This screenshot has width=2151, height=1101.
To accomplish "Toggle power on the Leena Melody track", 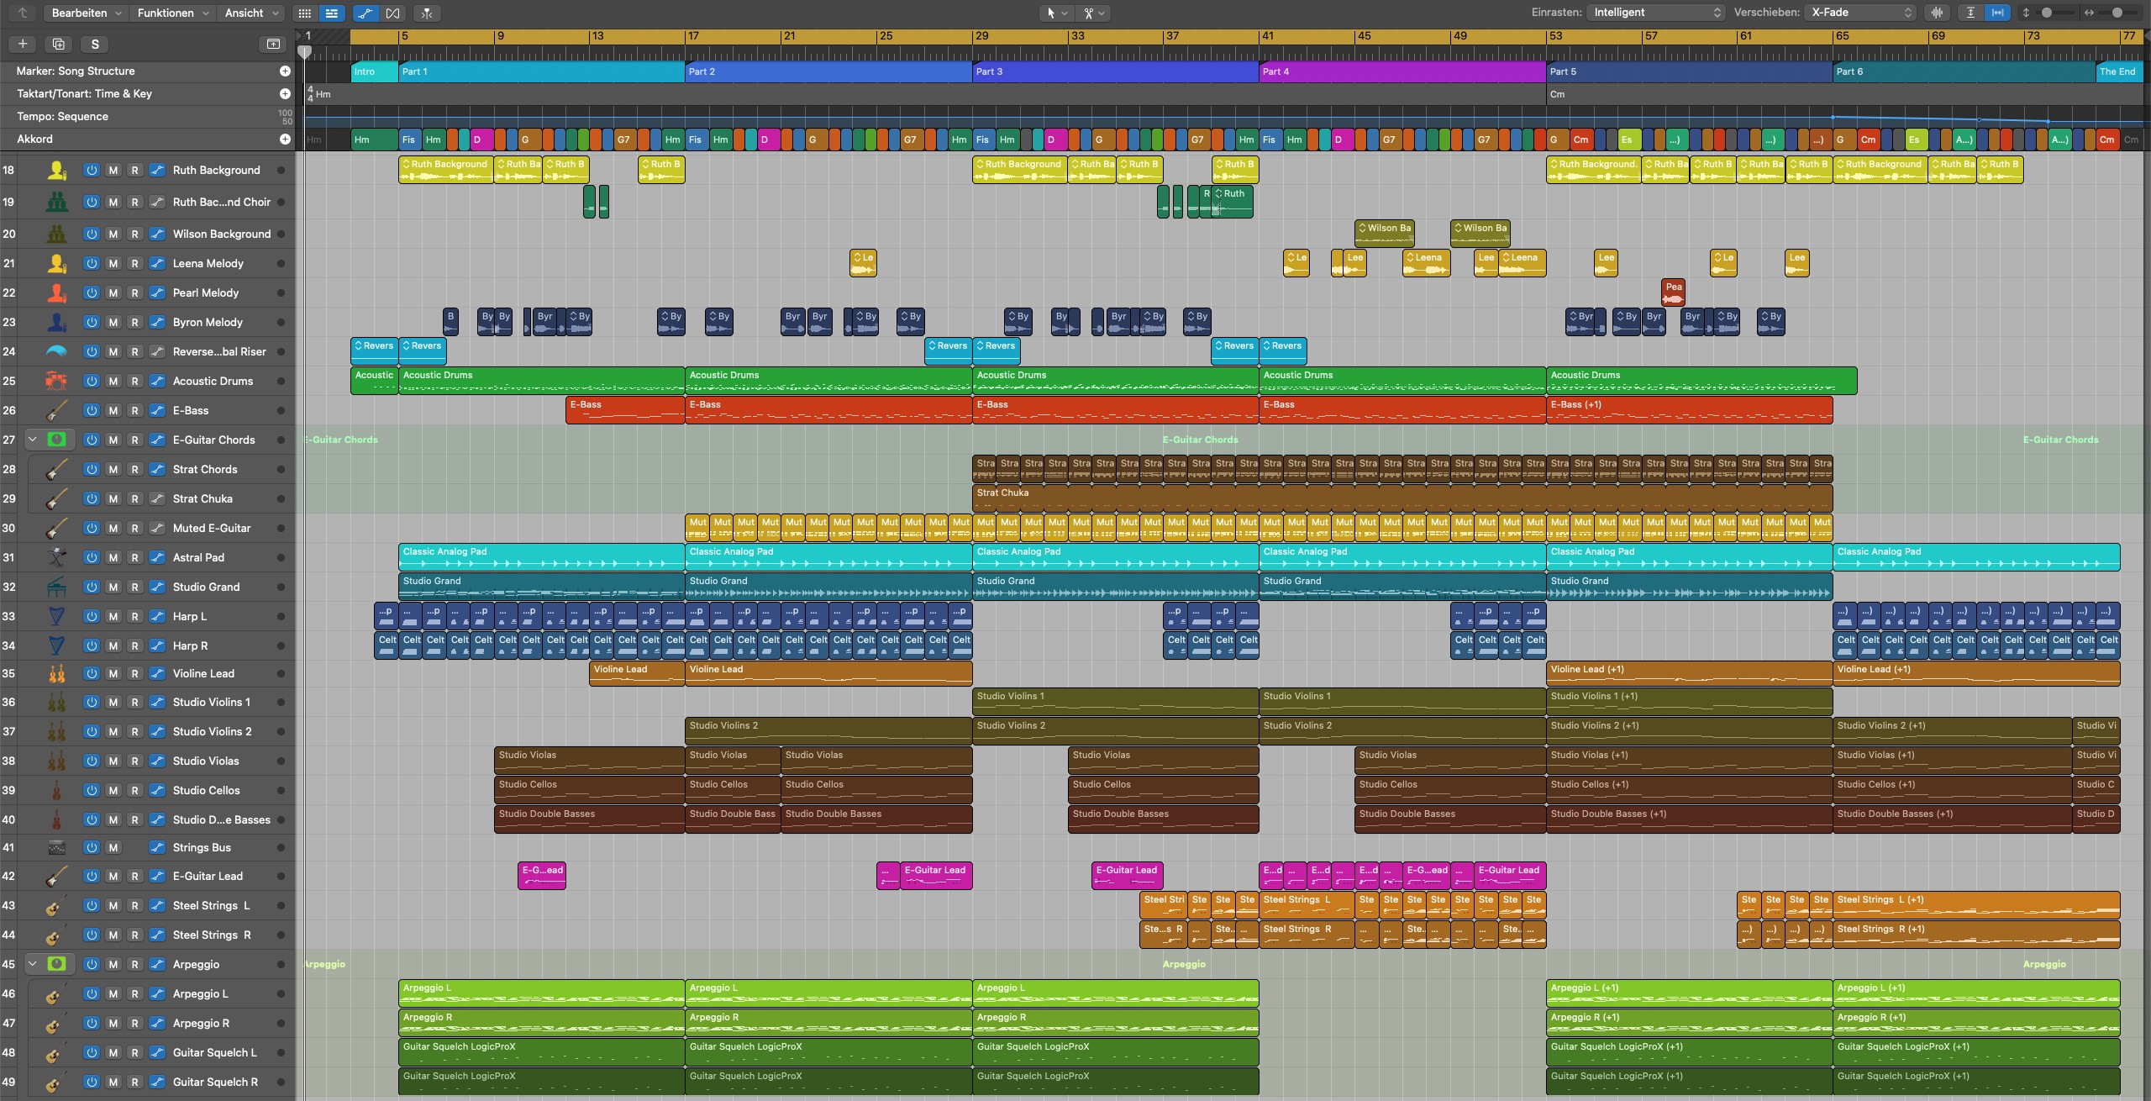I will point(91,263).
